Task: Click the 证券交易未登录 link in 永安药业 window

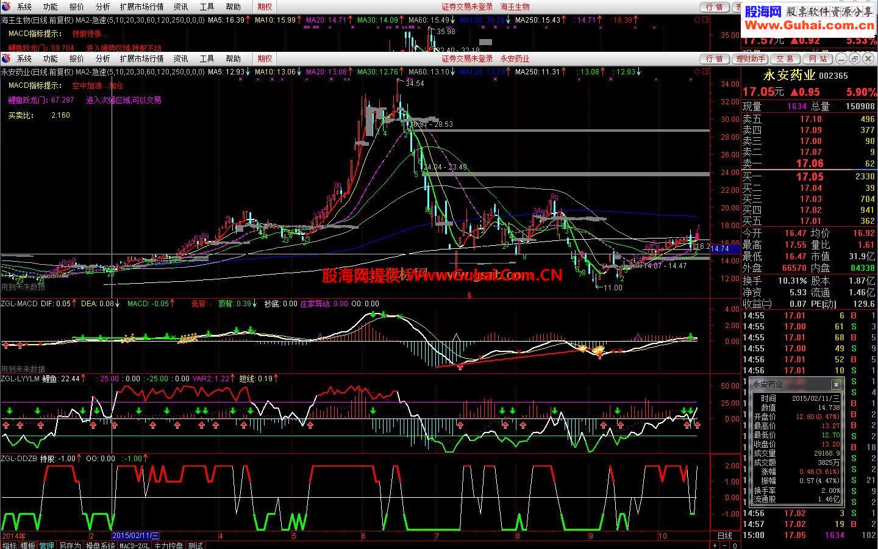Action: tap(467, 59)
